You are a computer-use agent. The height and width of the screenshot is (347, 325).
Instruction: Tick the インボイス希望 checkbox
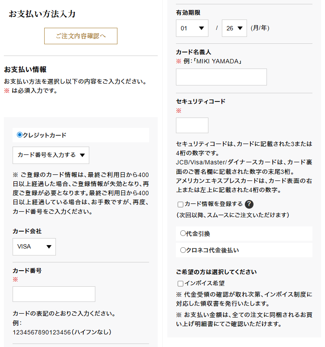180,284
